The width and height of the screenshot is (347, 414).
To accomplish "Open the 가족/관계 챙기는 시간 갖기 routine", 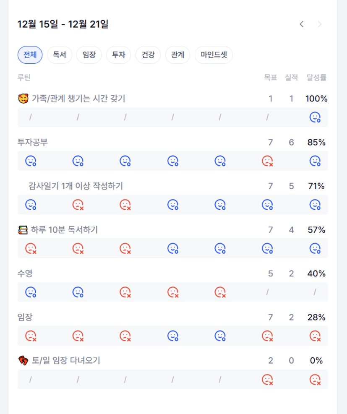I will coord(78,99).
